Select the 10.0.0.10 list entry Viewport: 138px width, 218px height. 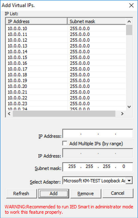click(x=66, y=29)
